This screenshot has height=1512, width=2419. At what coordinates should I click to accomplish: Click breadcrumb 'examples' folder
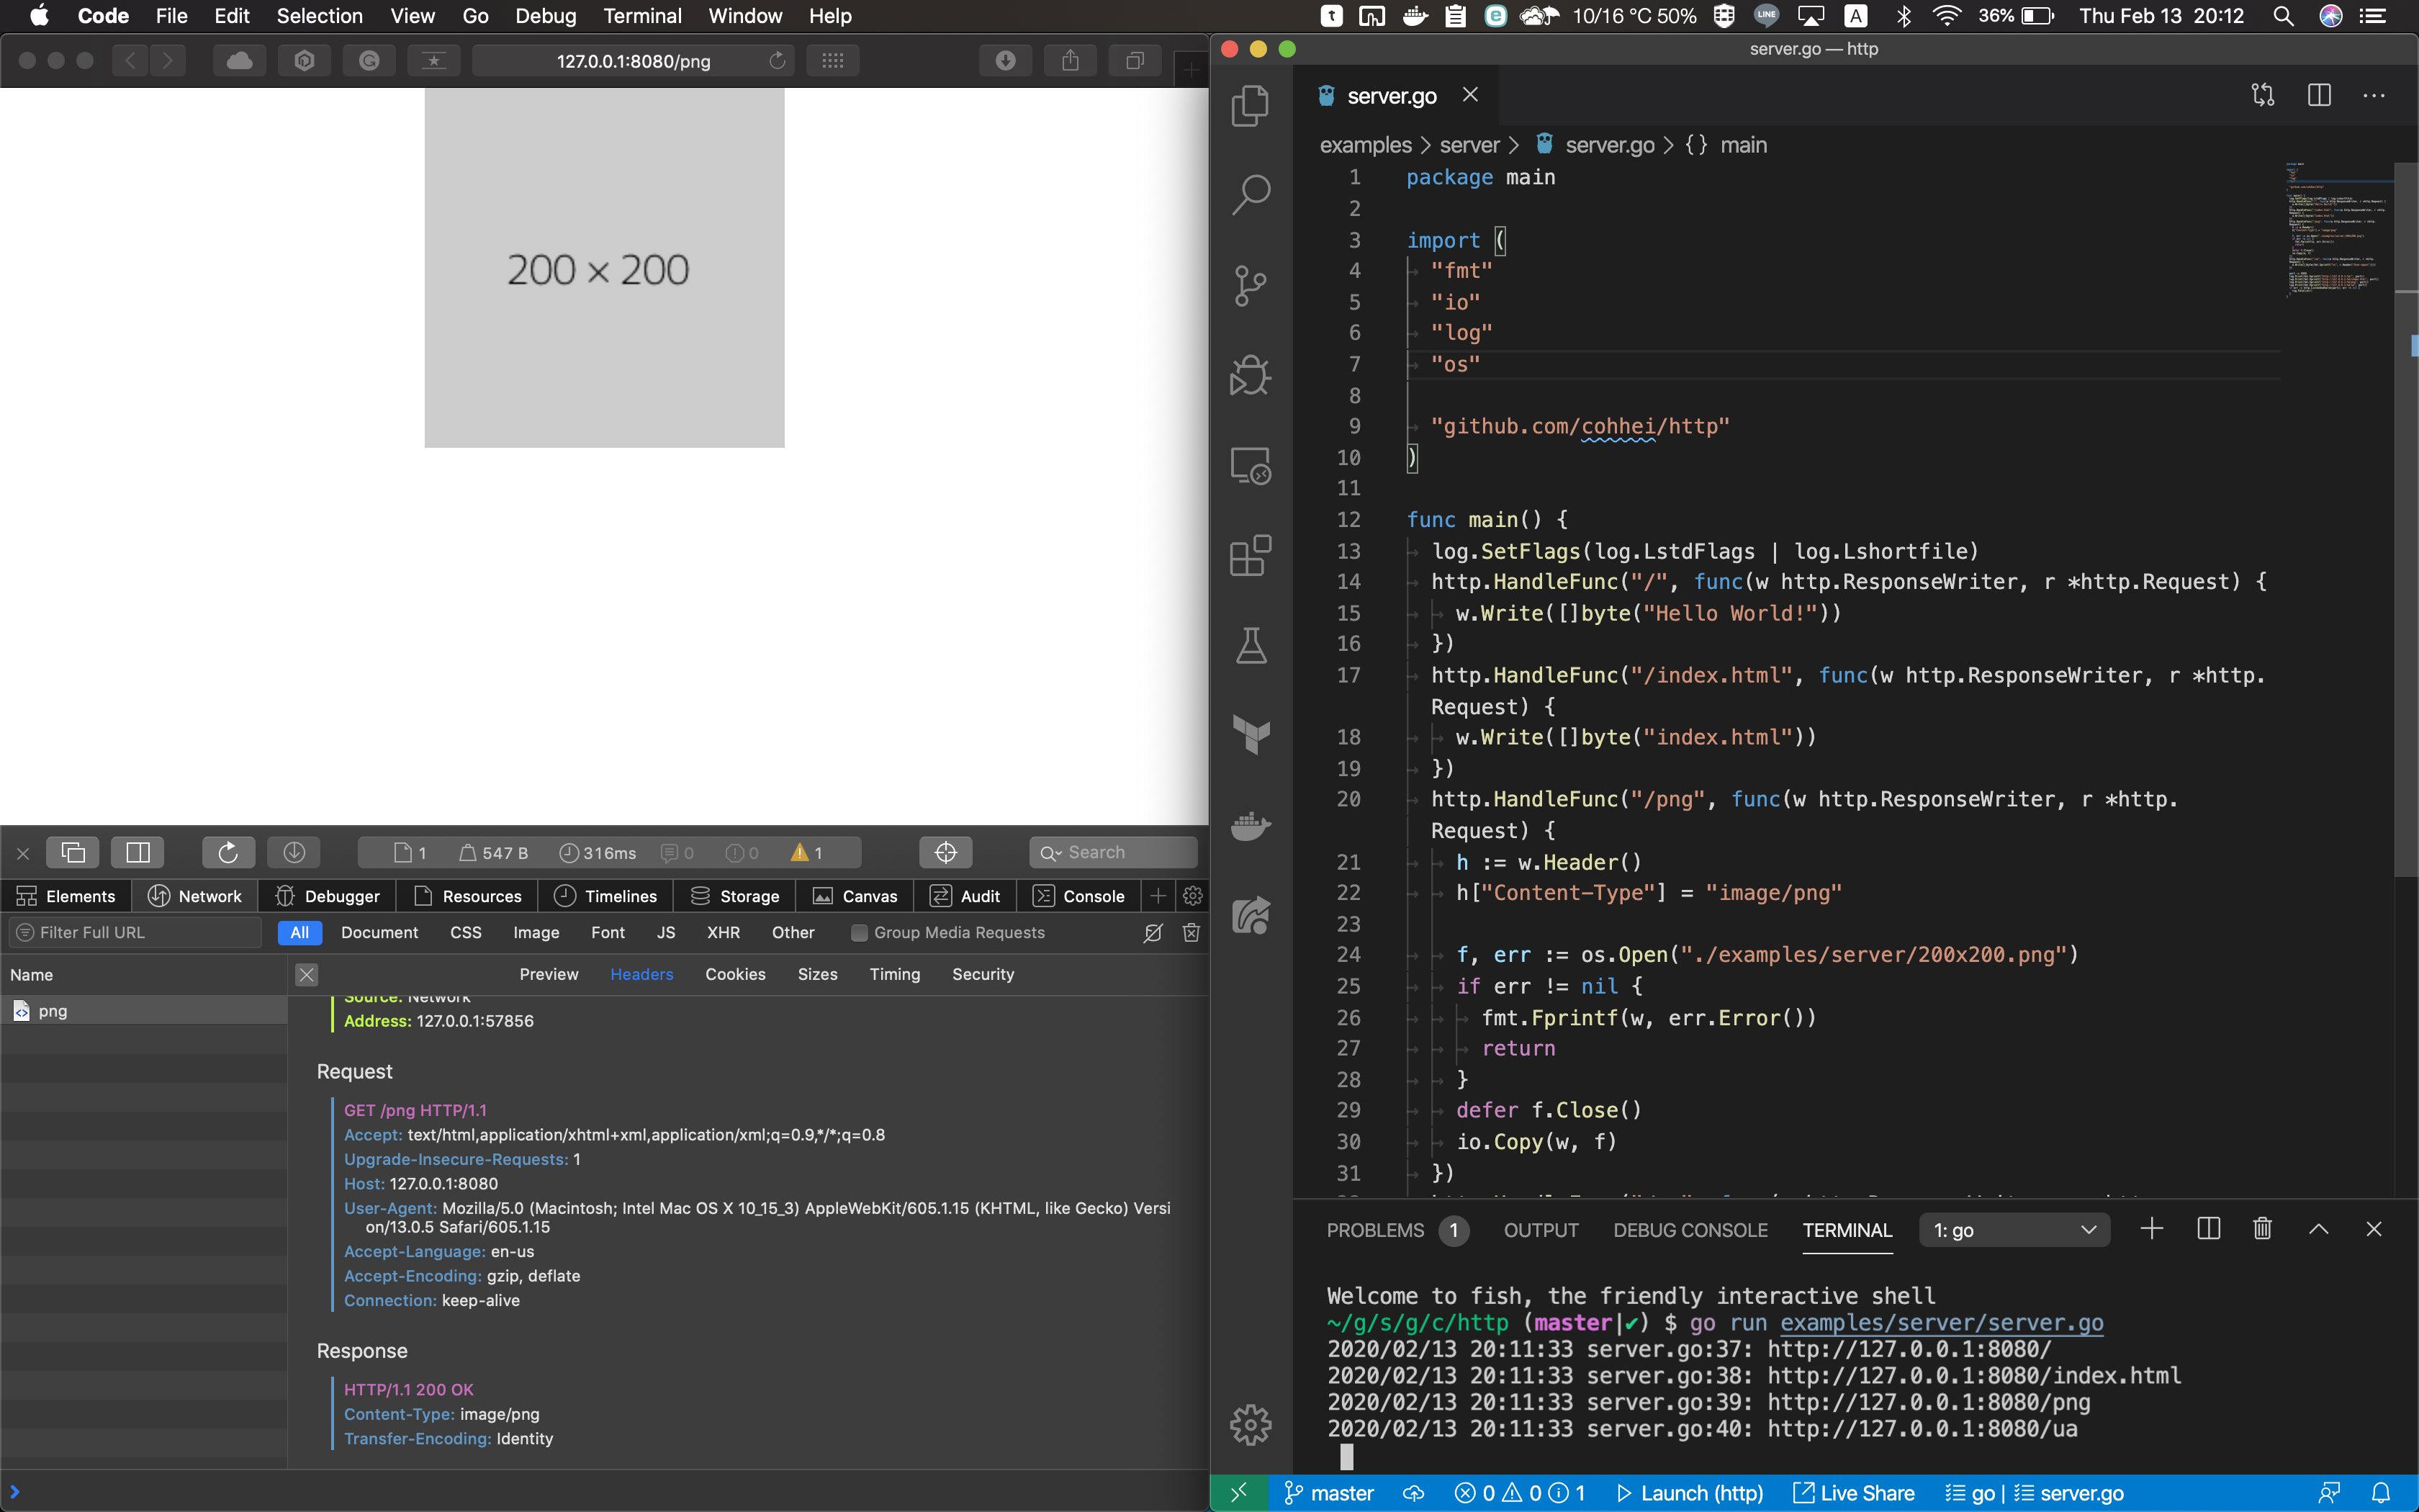click(x=1366, y=145)
